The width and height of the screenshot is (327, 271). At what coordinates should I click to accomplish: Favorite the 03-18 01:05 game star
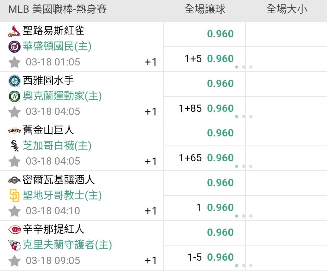tap(14, 62)
